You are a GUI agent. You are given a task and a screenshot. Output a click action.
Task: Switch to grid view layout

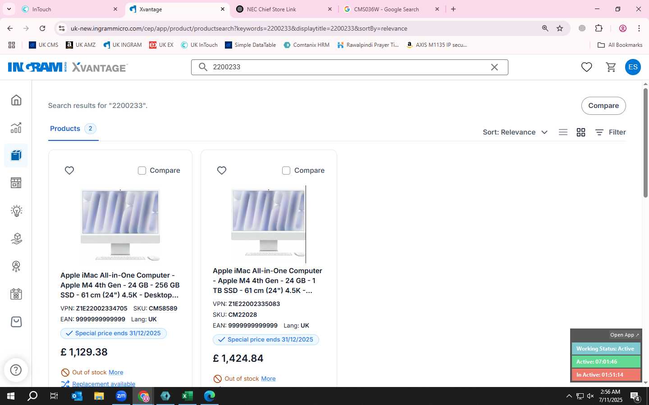(x=581, y=132)
